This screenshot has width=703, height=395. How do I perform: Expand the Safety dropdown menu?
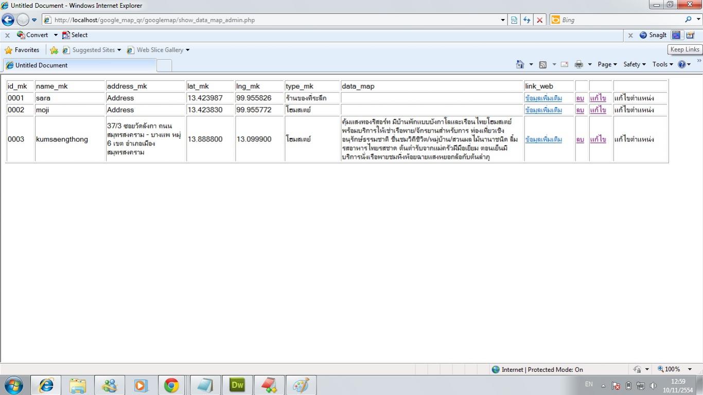coord(634,64)
